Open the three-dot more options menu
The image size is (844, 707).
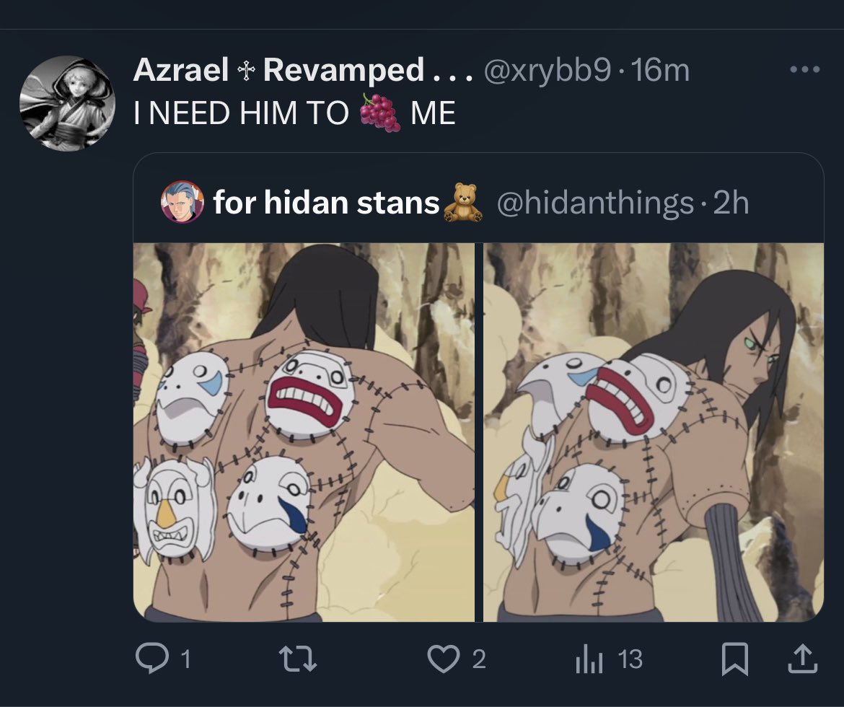coord(805,69)
